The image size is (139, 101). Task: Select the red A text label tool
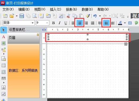(x=3, y=37)
